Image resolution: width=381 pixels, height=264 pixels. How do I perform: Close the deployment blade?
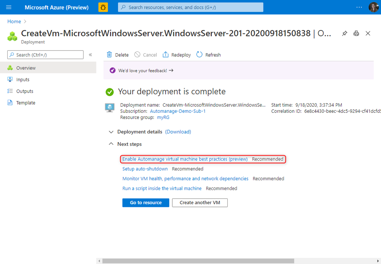(368, 34)
